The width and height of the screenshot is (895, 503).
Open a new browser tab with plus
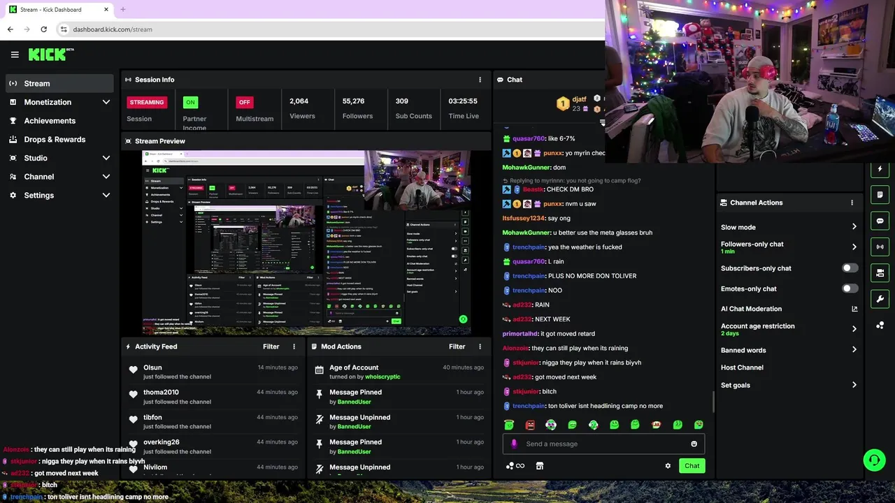click(122, 10)
